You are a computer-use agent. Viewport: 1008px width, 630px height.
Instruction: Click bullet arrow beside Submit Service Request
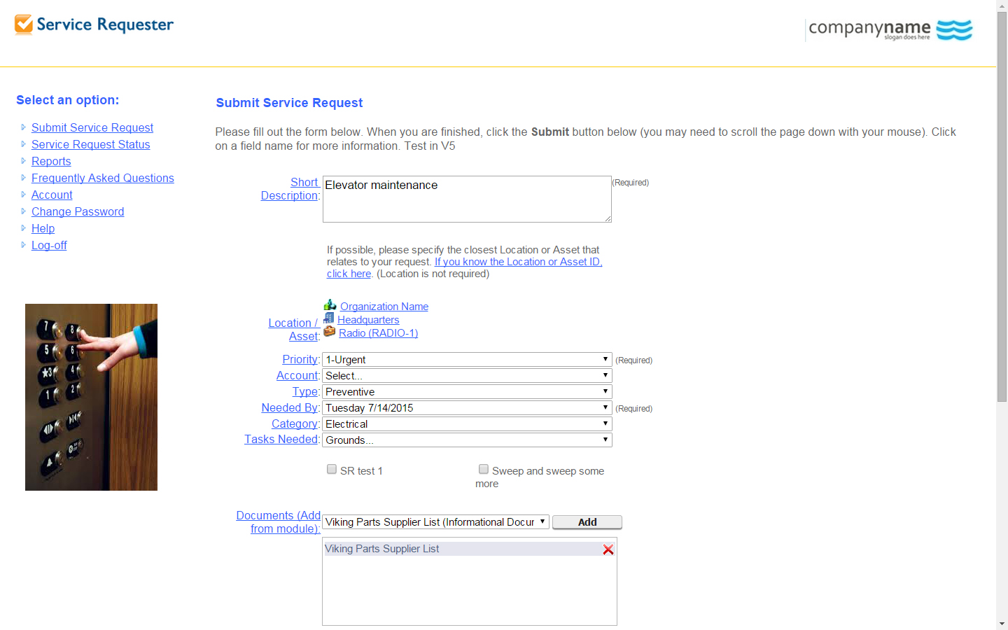[x=23, y=127]
